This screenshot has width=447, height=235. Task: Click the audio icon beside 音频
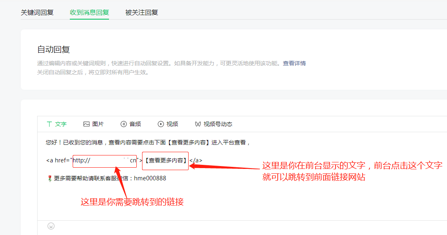(123, 124)
